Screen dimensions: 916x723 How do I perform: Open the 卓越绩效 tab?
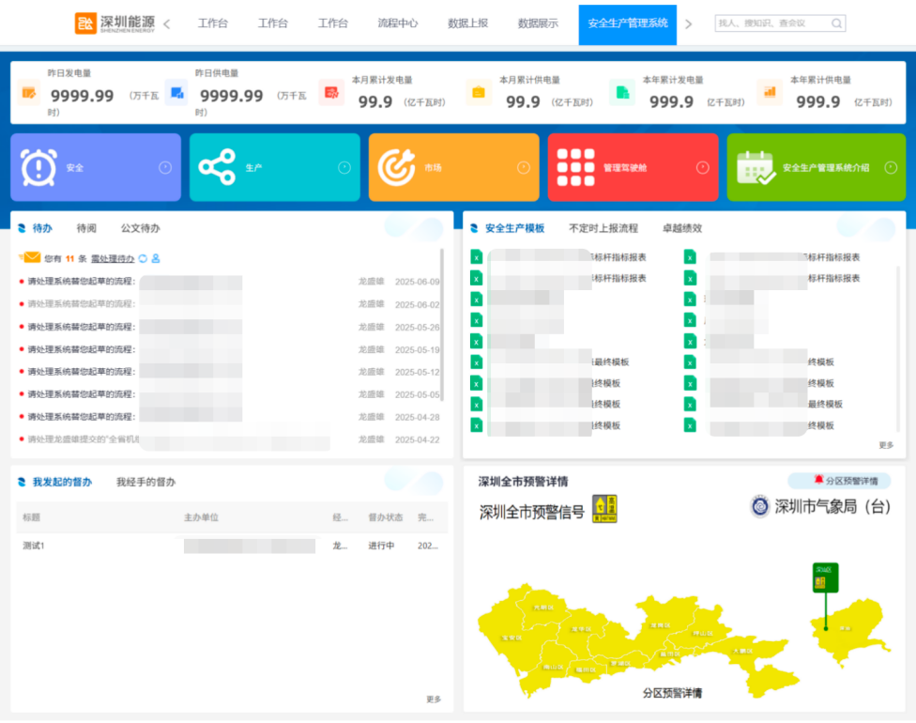pyautogui.click(x=681, y=228)
